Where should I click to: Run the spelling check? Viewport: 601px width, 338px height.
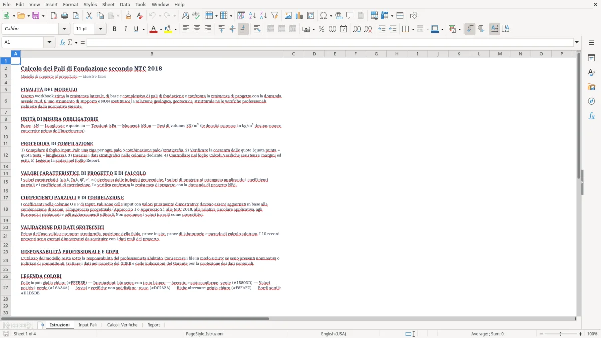click(x=196, y=16)
